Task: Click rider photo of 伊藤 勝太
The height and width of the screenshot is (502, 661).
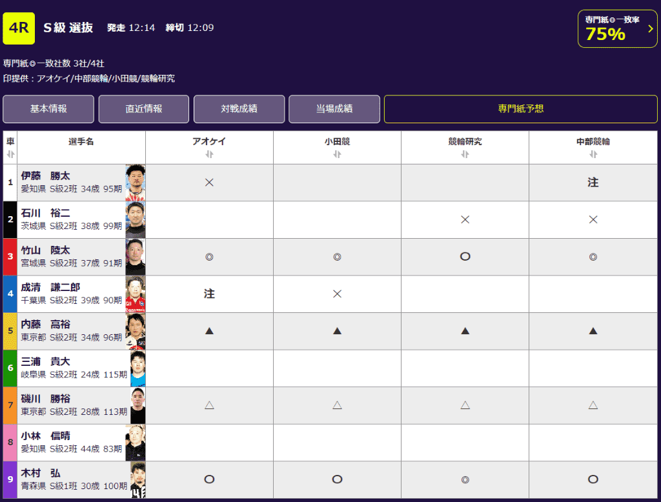Action: click(136, 183)
